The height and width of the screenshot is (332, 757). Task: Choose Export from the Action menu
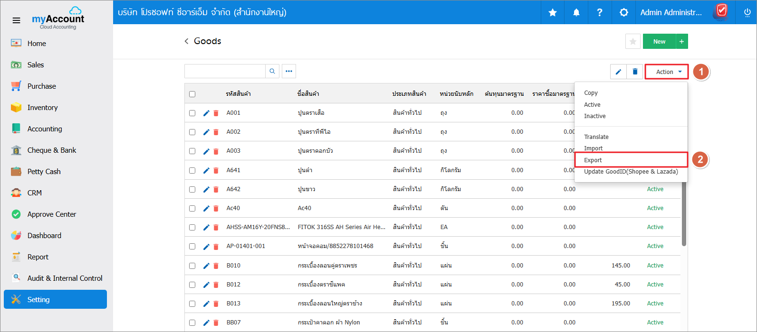(593, 160)
